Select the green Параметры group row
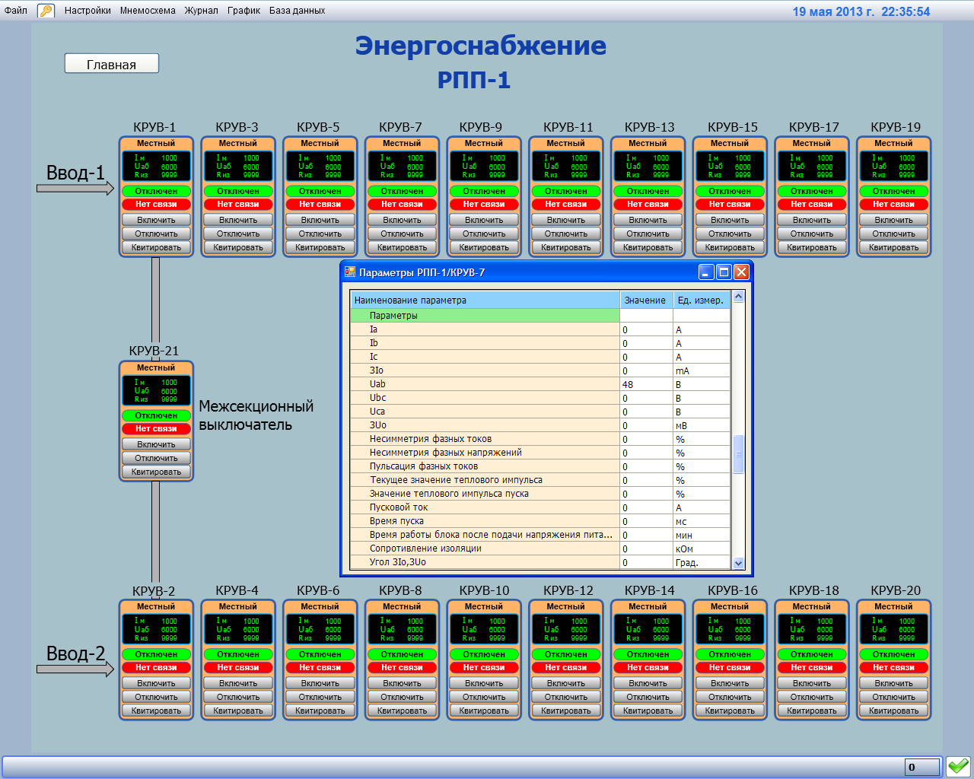 [x=485, y=315]
